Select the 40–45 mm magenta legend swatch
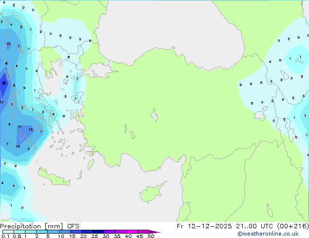The image size is (309, 238). (132, 232)
